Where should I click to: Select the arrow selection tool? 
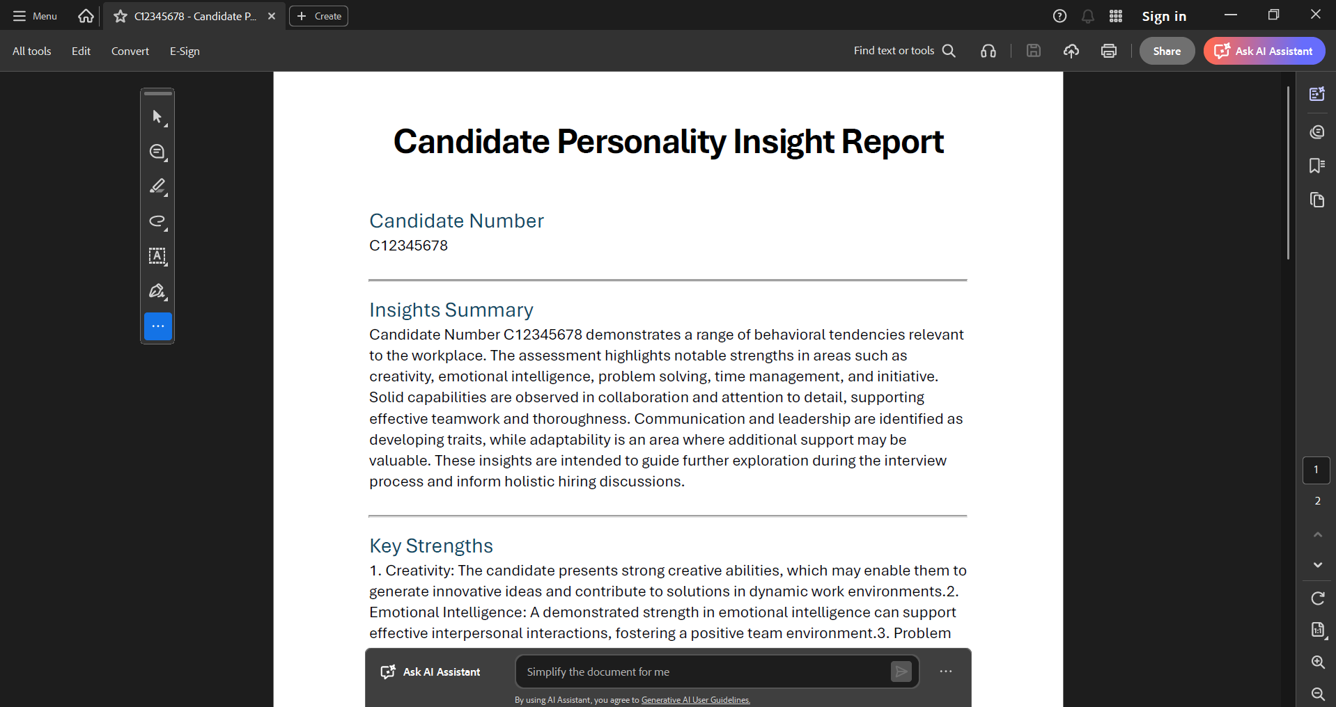(x=158, y=117)
